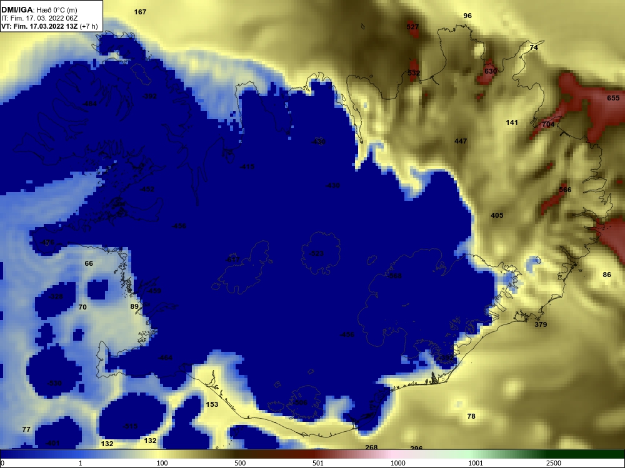Select the value -506 on the southern glacier
625x468 pixels.
click(300, 402)
